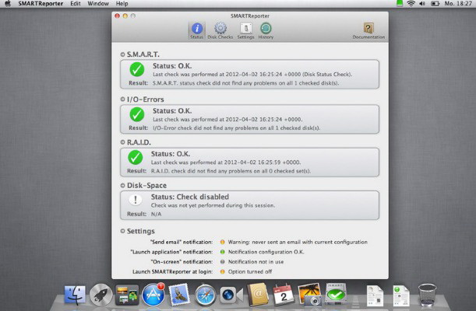
Task: Open the Wi-Fi menu bar icon
Action: [411, 4]
